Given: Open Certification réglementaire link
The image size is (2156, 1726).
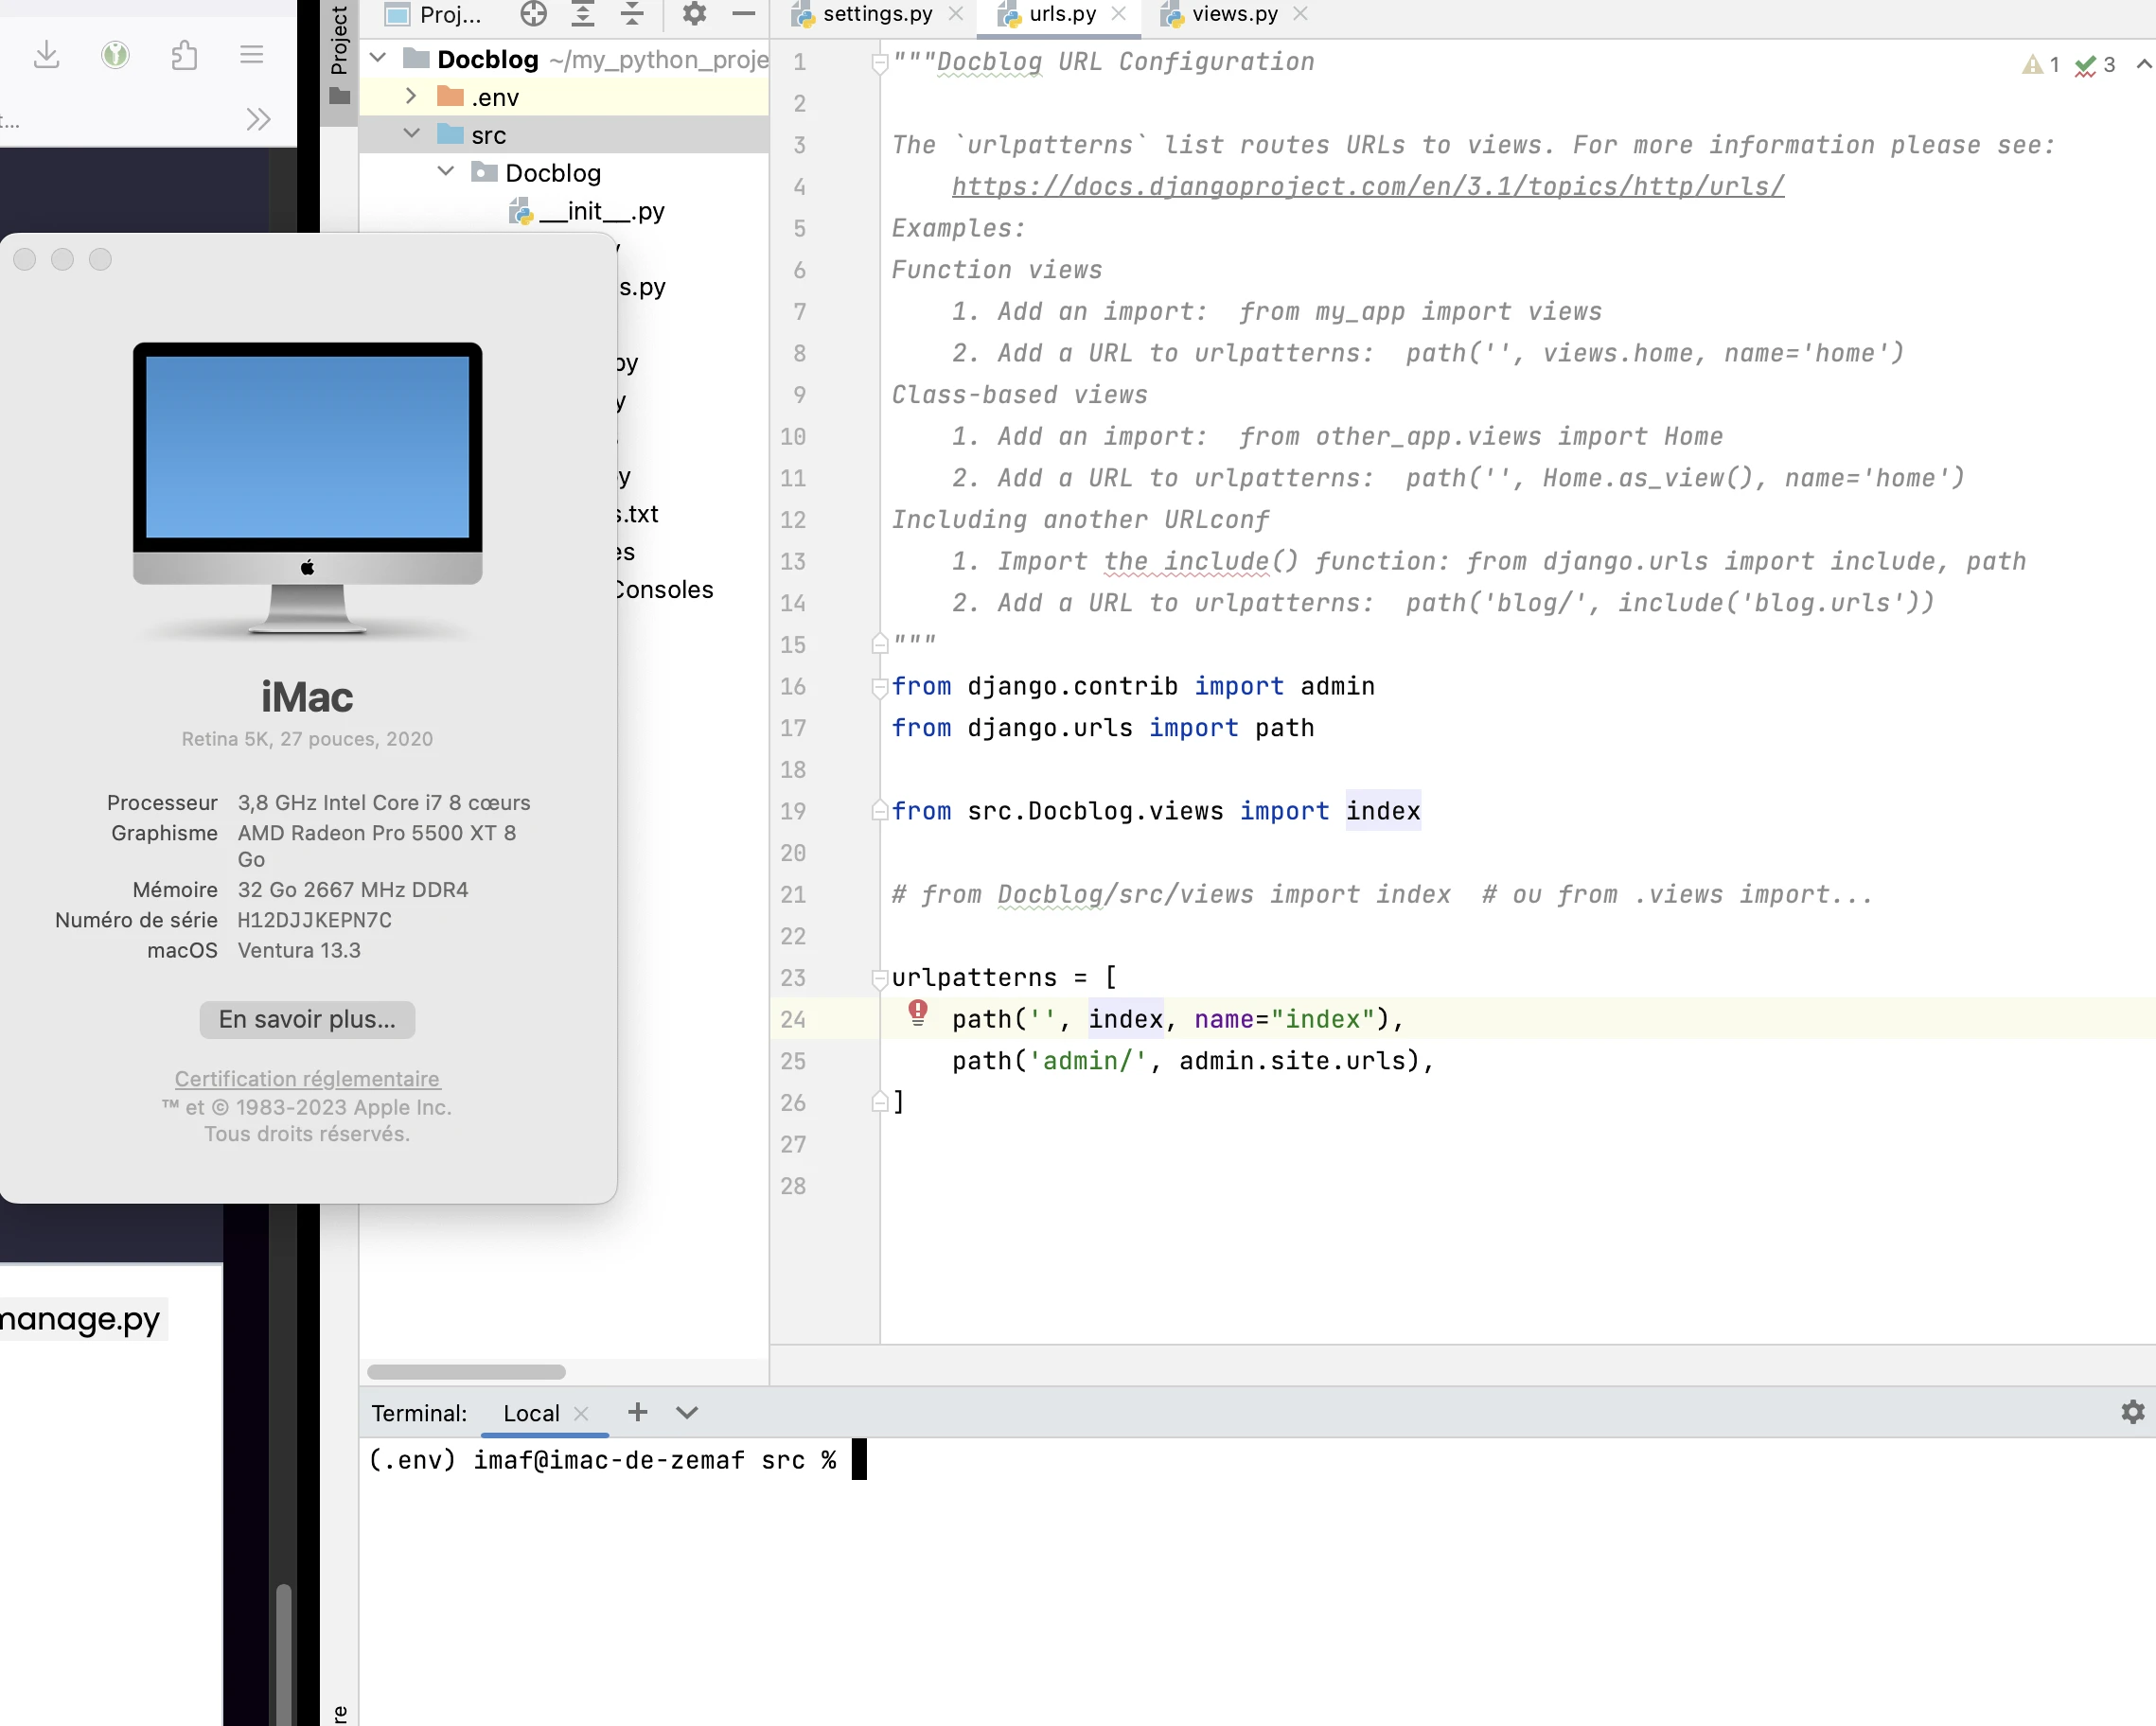Looking at the screenshot, I should click(307, 1079).
